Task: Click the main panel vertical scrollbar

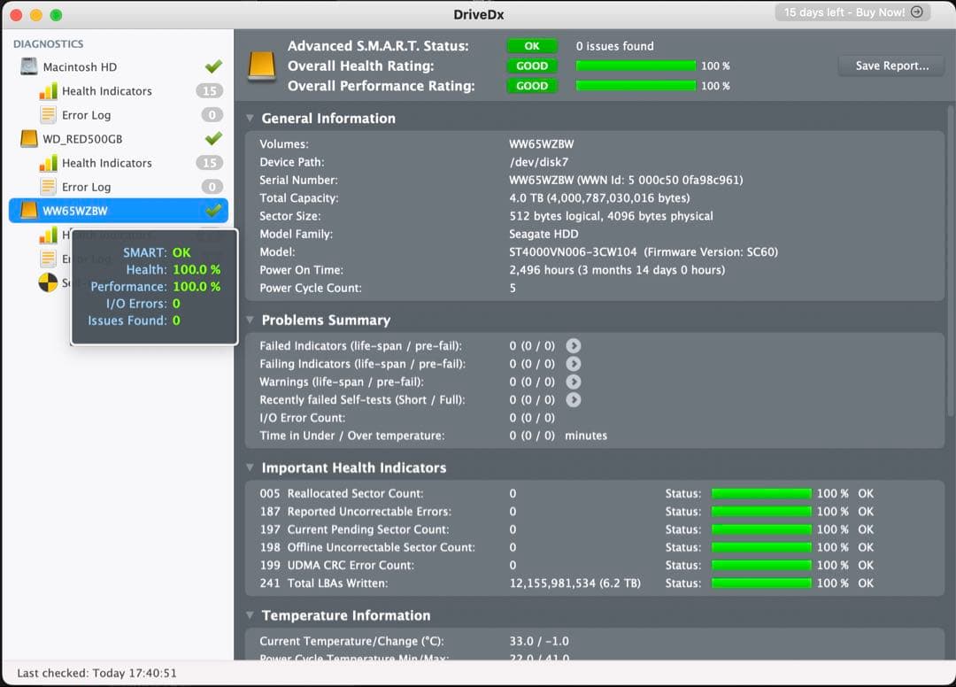Action: (x=950, y=262)
